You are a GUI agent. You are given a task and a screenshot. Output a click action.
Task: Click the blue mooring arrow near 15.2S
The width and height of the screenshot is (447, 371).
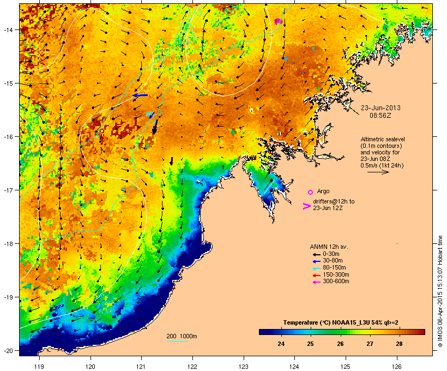pos(140,95)
